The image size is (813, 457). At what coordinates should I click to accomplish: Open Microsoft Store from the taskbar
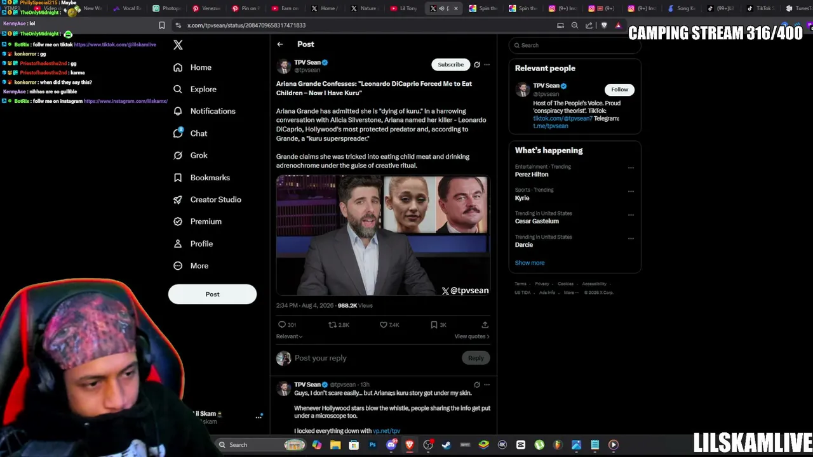(x=354, y=445)
